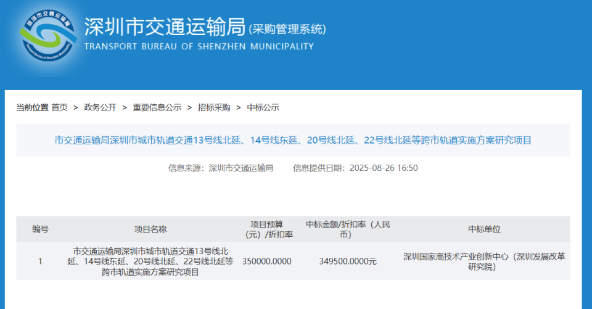Click the 编号 column header
The width and height of the screenshot is (592, 309).
coord(41,229)
